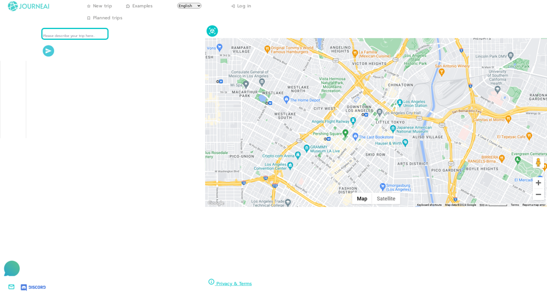Viewport: 547px width, 307px height.
Task: Focus the trip description input field
Action: coord(75,34)
